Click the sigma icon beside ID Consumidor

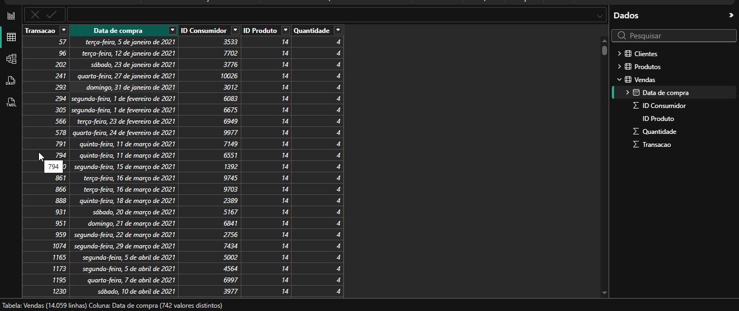636,106
